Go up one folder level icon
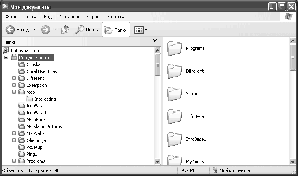Image resolution: width=298 pixels, height=176 pixels. [x=65, y=30]
